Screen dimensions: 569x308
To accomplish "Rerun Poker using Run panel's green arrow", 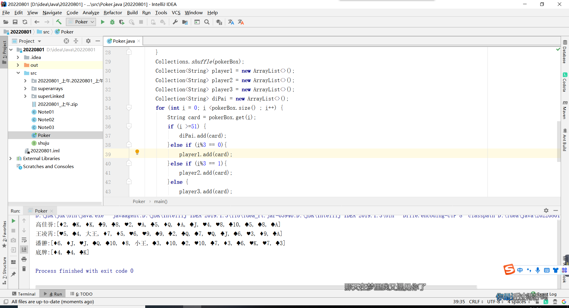I will tap(13, 221).
